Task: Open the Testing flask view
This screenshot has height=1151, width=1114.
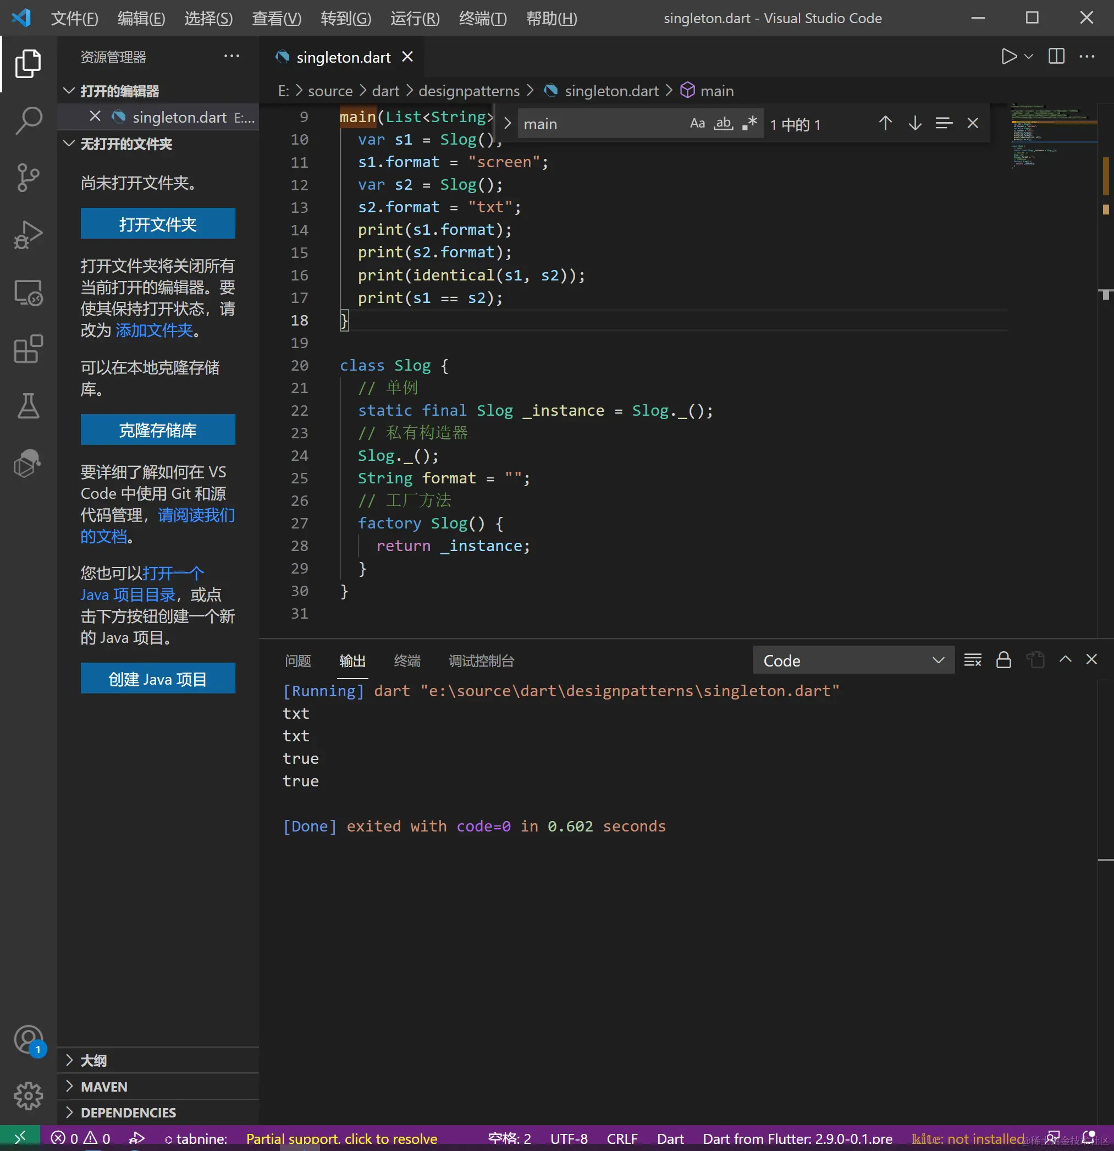Action: (x=28, y=406)
